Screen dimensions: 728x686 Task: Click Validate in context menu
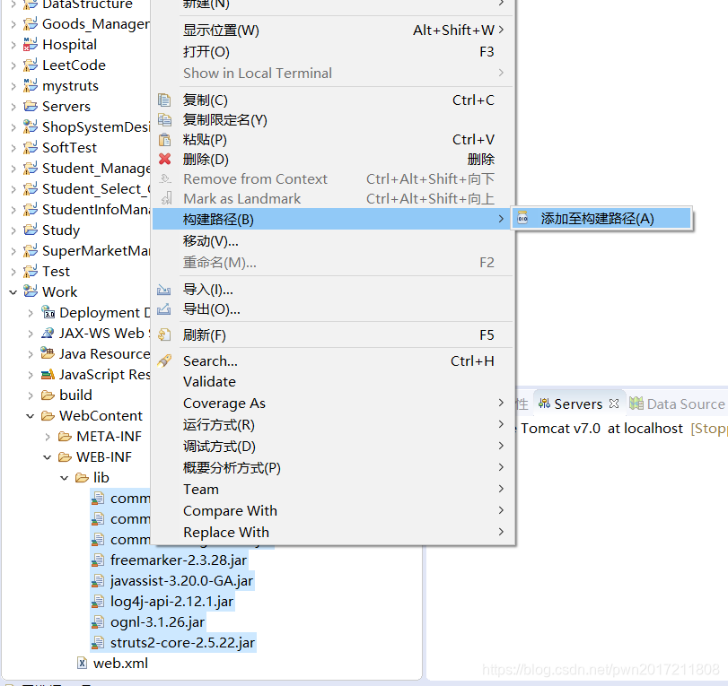(x=333, y=382)
